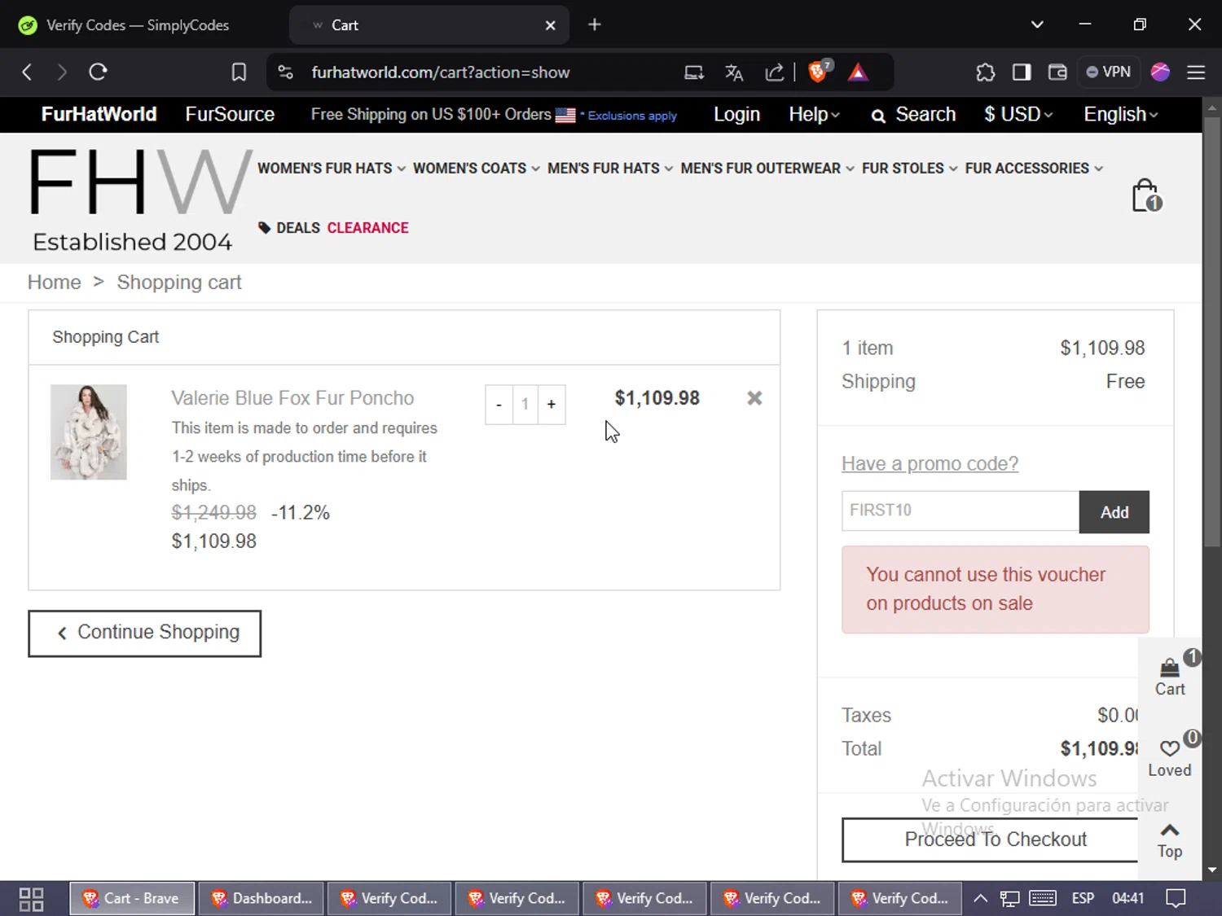Expand the tab search dropdown

pos(1037,24)
